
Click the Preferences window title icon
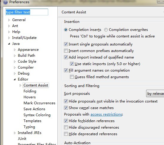coord(5,2)
